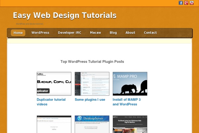Click the plugins admin screenshot thumbnail
Screen dimensions: 199x133
(92, 84)
